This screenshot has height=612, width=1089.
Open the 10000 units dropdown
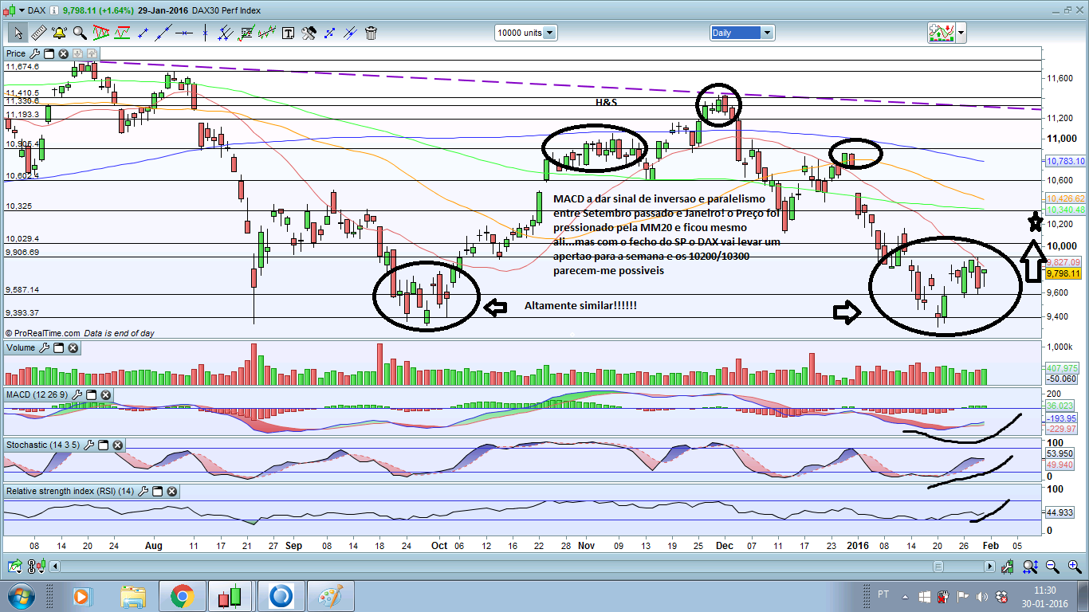coord(549,33)
